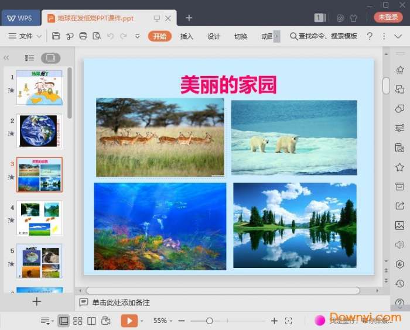Open the zoom percentage 55% dropdown
The width and height of the screenshot is (410, 330).
pyautogui.click(x=163, y=321)
